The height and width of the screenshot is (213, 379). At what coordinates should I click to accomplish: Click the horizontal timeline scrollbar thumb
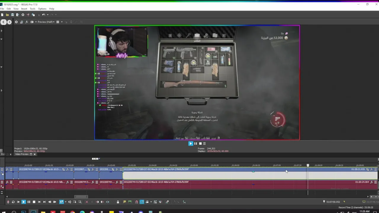81,196
